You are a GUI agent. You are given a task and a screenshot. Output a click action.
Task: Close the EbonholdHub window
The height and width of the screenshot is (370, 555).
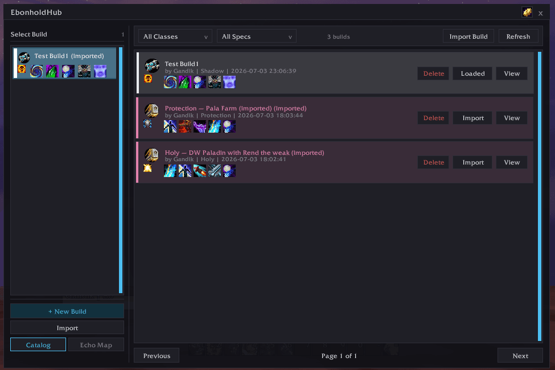coord(541,13)
